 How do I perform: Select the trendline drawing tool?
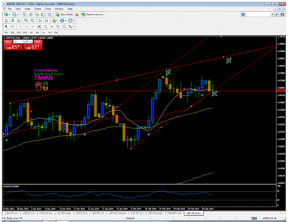[x=33, y=27]
